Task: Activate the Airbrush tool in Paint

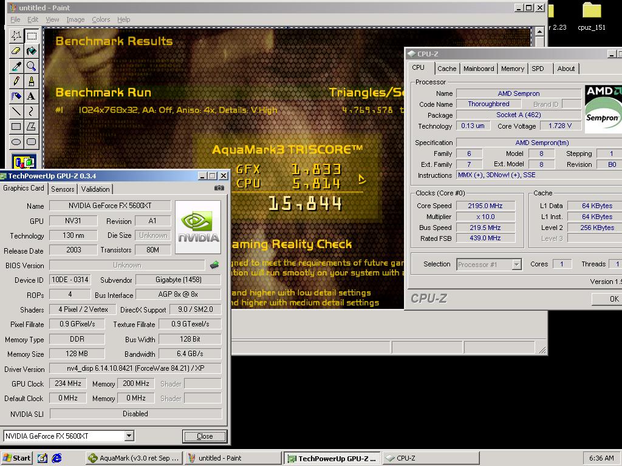Action: 16,96
